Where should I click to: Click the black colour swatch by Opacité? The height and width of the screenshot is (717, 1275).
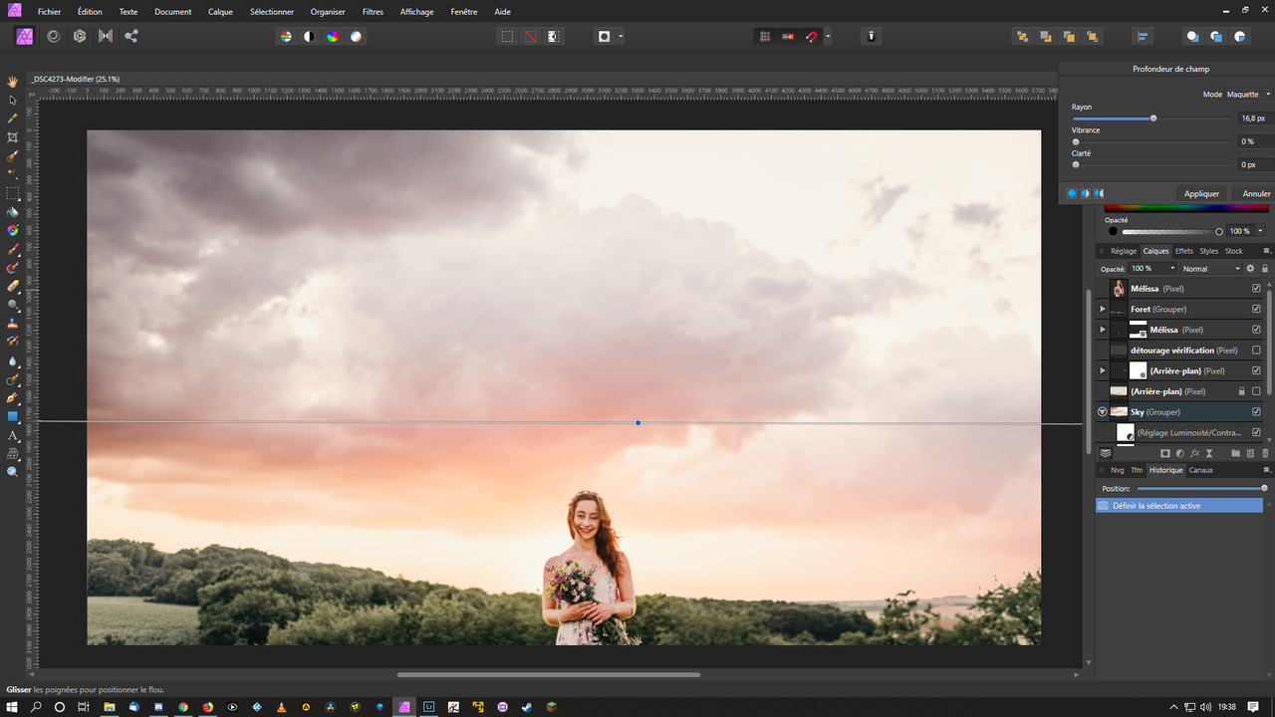coord(1113,231)
